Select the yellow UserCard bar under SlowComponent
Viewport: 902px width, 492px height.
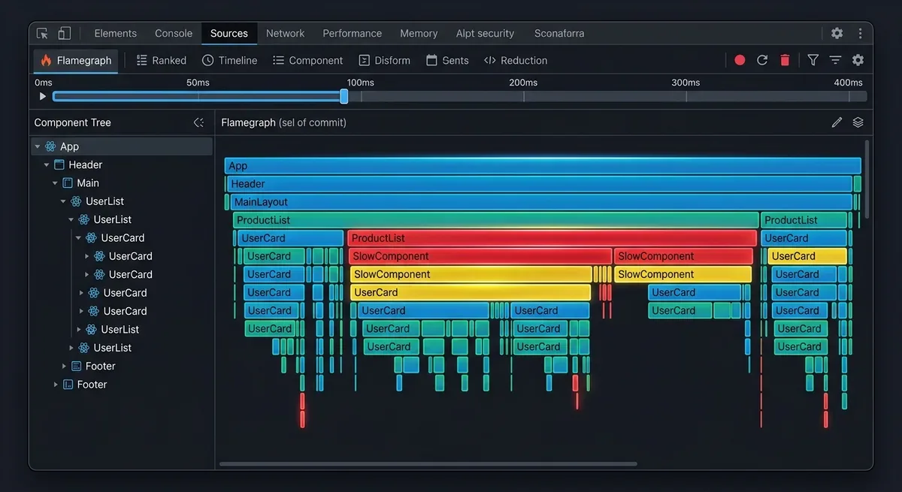[471, 292]
